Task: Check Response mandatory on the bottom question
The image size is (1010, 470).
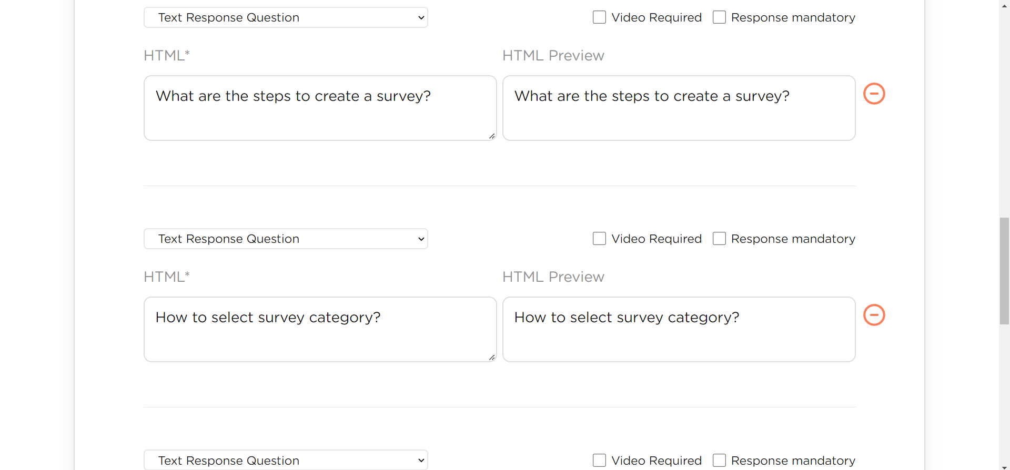Action: pyautogui.click(x=719, y=461)
